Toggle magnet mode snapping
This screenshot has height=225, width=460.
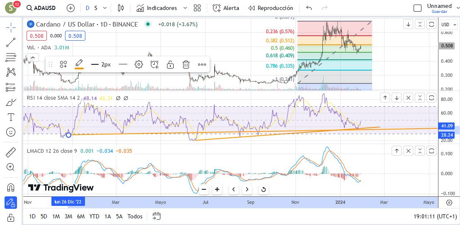pos(11,187)
